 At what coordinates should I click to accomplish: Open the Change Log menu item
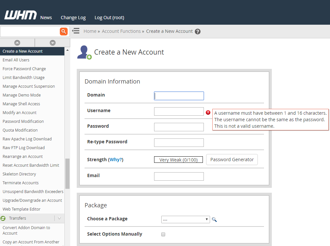click(73, 18)
